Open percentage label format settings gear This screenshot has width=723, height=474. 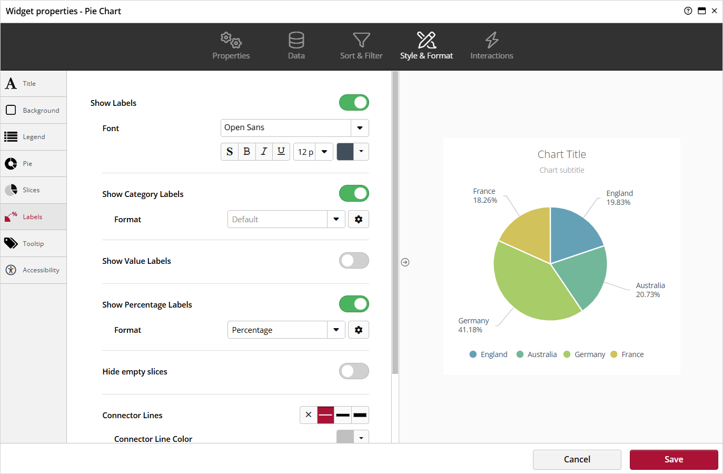[x=359, y=330]
